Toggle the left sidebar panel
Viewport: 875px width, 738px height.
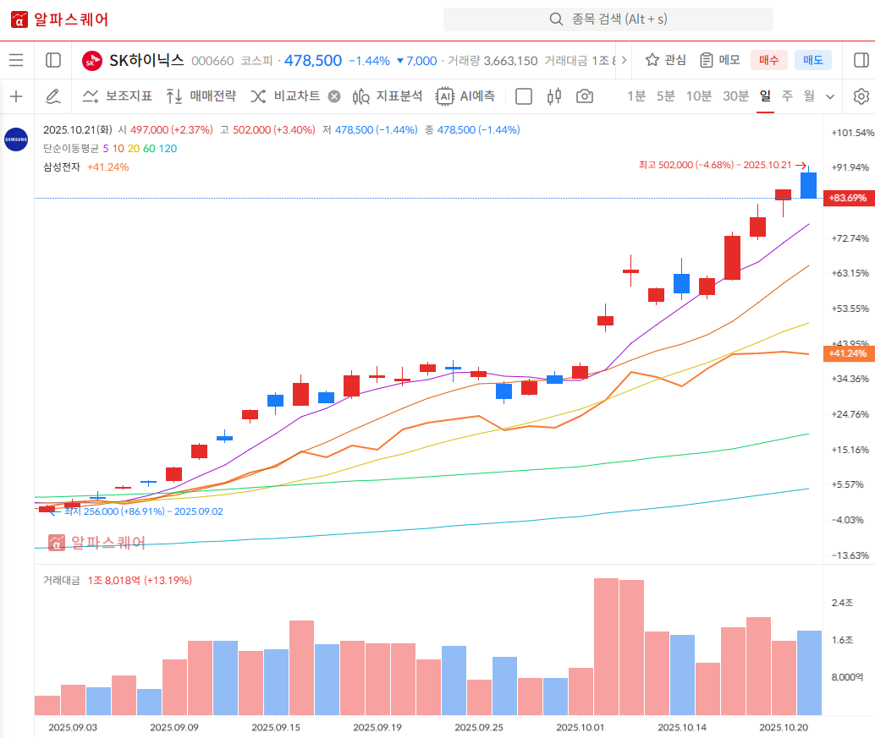pyautogui.click(x=53, y=60)
